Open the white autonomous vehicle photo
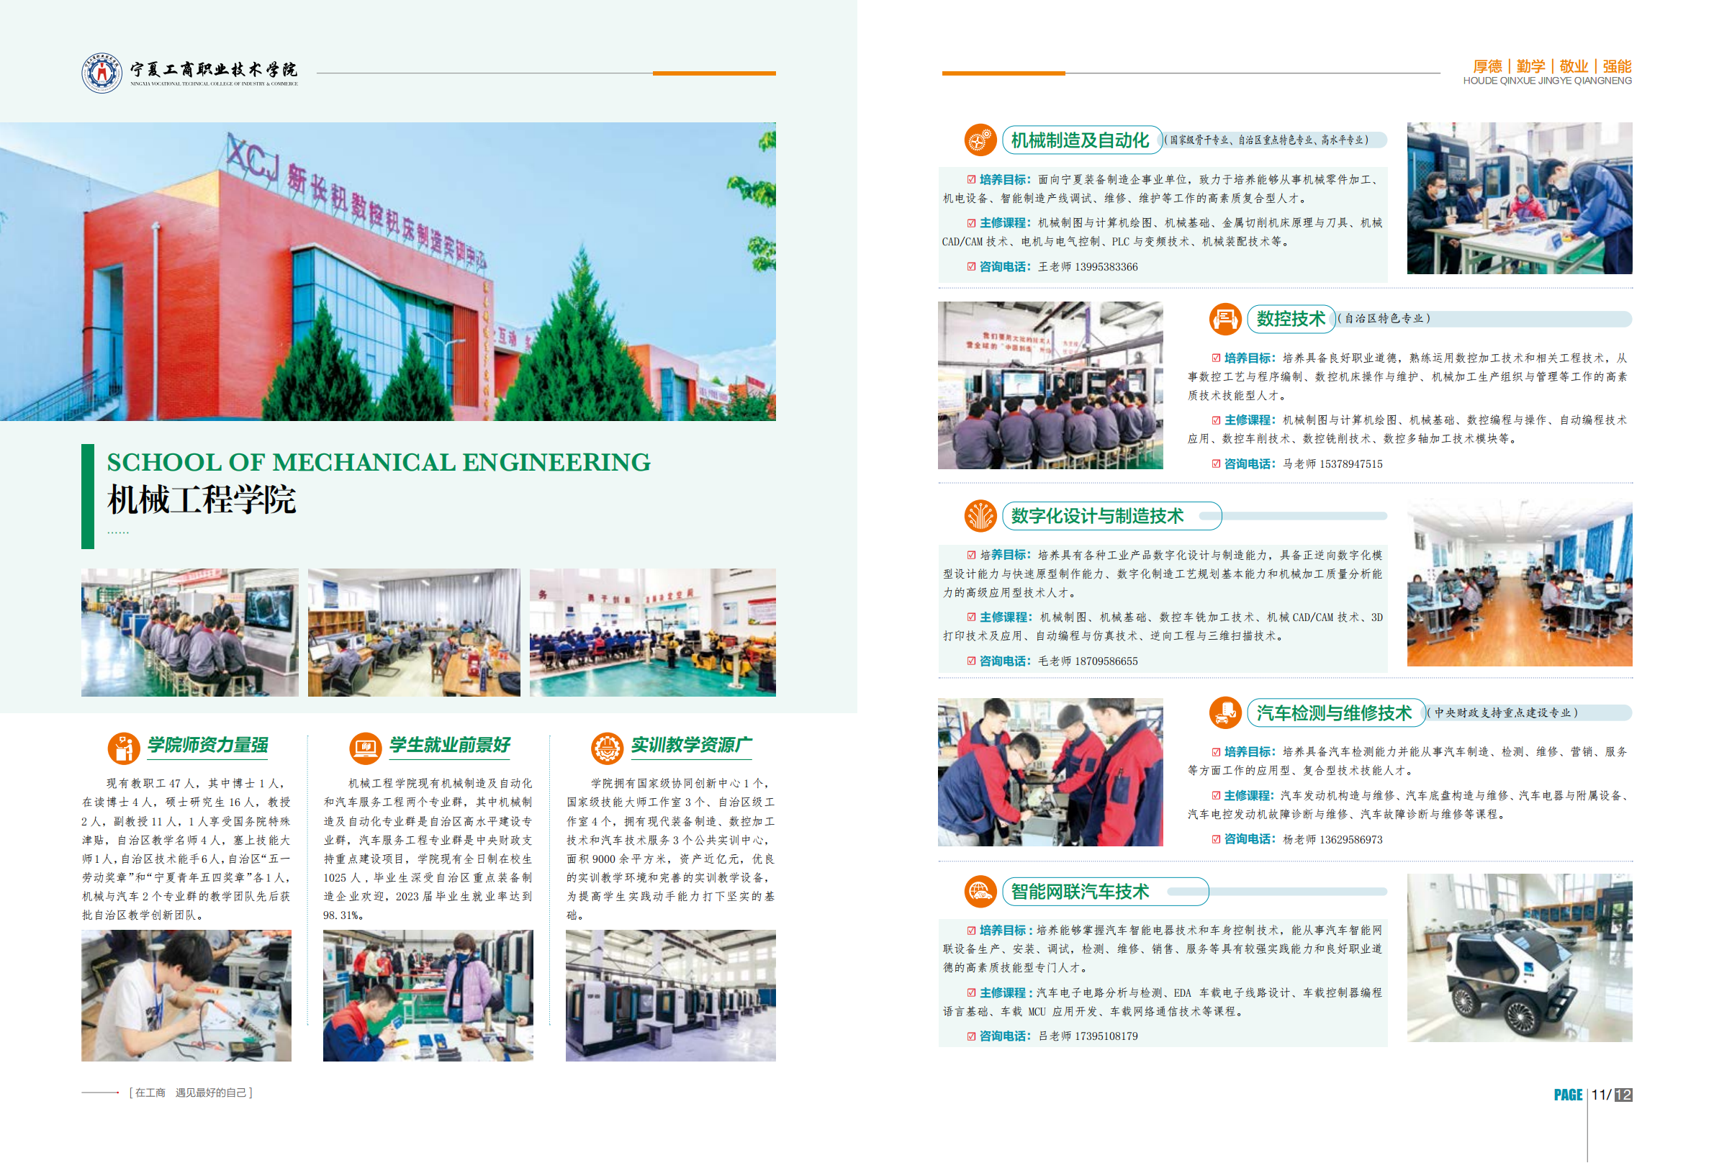The height and width of the screenshot is (1163, 1714). (1520, 958)
